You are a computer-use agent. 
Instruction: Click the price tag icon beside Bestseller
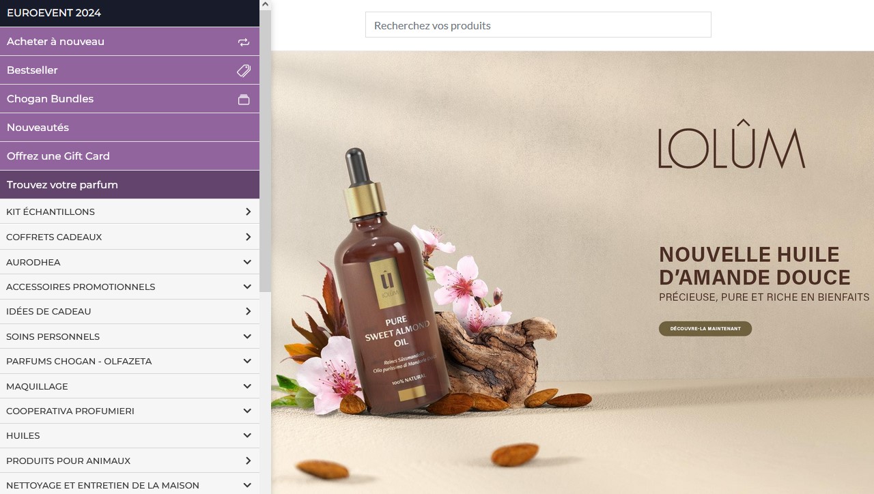click(x=244, y=70)
